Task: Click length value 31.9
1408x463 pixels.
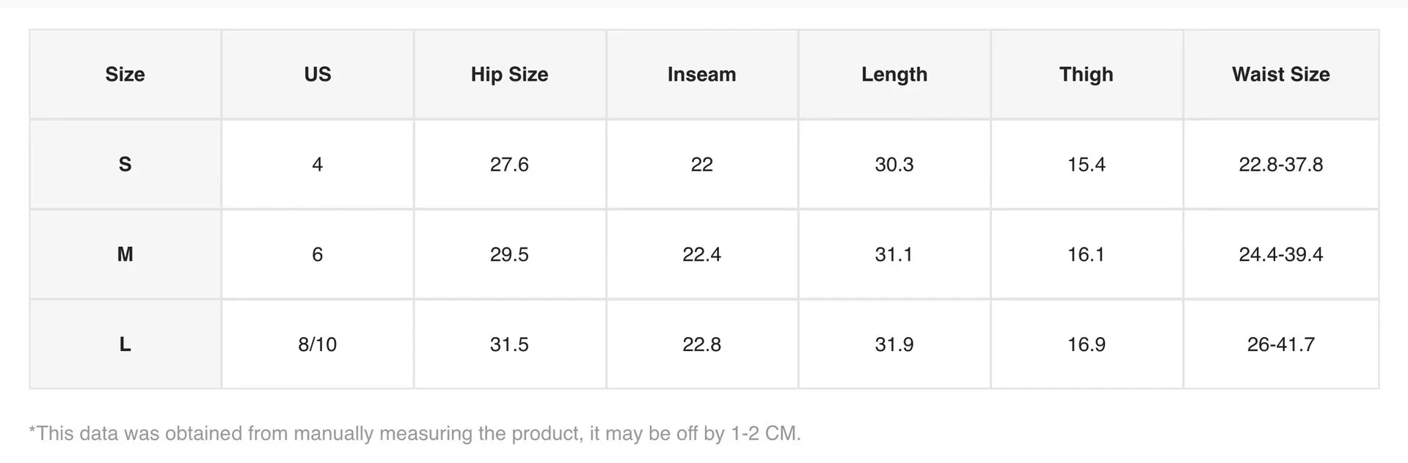Action: click(x=894, y=344)
